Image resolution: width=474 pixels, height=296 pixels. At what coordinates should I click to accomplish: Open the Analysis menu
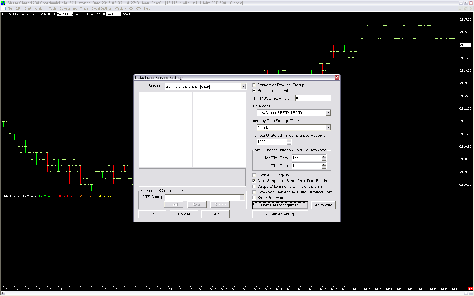pos(40,8)
